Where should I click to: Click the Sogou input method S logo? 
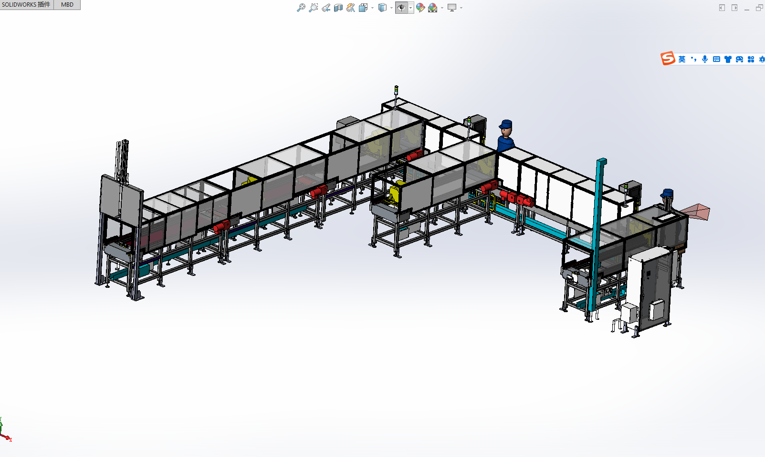click(668, 59)
